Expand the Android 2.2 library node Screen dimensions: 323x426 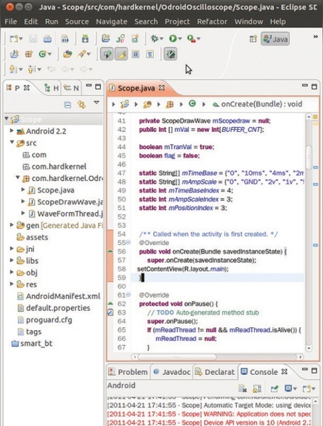pyautogui.click(x=11, y=131)
